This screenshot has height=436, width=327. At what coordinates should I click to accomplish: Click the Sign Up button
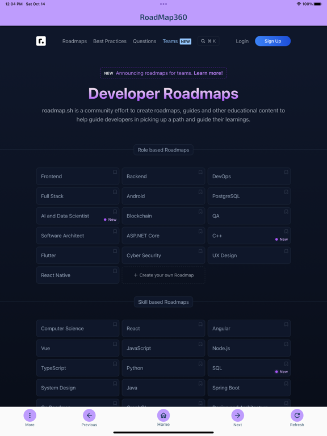coord(272,41)
